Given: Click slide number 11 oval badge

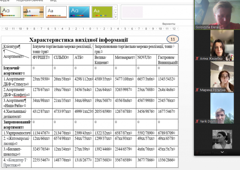Looking at the screenshot, I should coord(172,39).
